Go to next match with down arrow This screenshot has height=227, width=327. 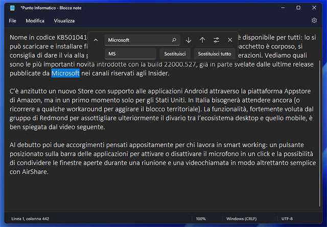189,40
